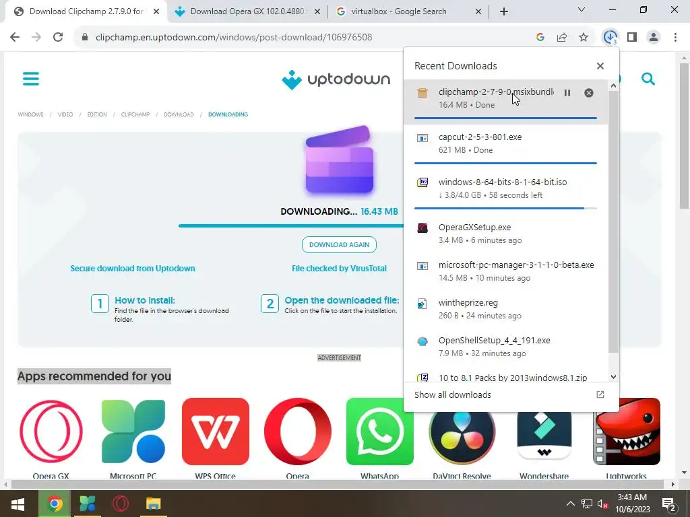Click the OperaGXSetup.exe file icon
The image size is (690, 517).
pyautogui.click(x=422, y=228)
